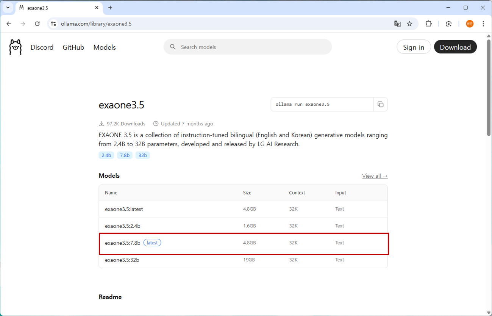The image size is (492, 316).
Task: Open the Chrome three-dot menu
Action: 483,24
